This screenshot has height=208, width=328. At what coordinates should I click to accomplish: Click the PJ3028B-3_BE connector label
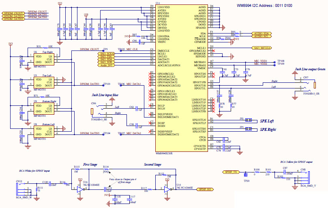tap(99, 120)
